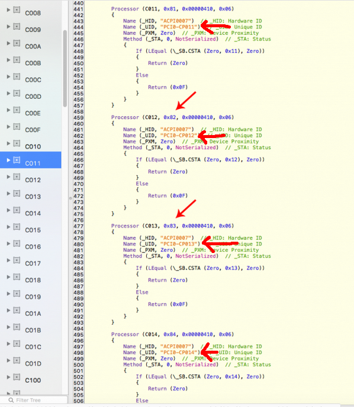Click the C00C processor icon
Viewport: 354px width, 407px height.
pyautogui.click(x=17, y=76)
